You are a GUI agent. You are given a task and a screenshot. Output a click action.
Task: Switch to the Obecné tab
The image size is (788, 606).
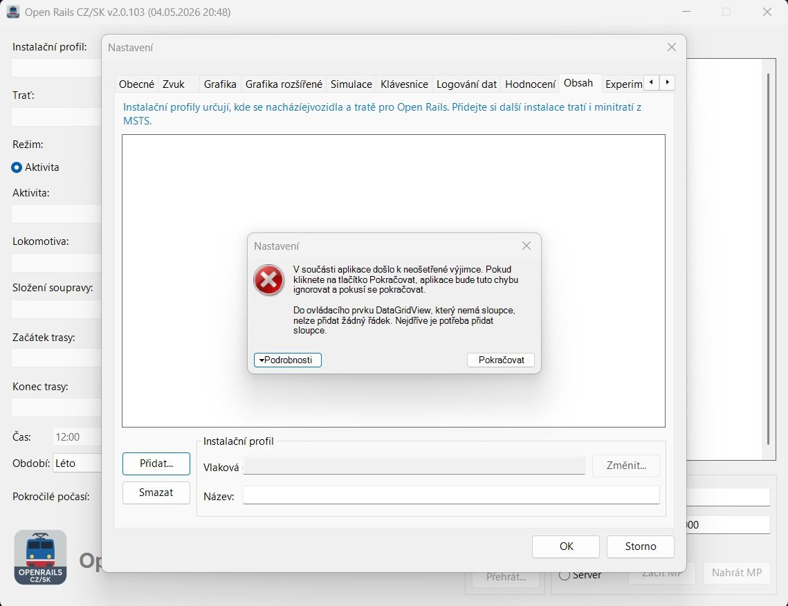click(136, 84)
